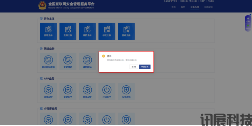Click the 接收主体 tile
The width and height of the screenshot is (252, 126).
click(x=126, y=31)
